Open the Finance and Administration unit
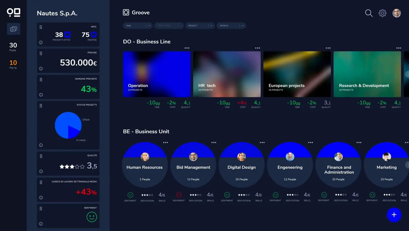This screenshot has width=409, height=231. (338, 165)
